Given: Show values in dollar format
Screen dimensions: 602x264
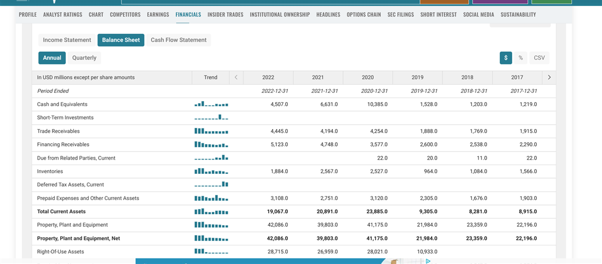Looking at the screenshot, I should [506, 58].
